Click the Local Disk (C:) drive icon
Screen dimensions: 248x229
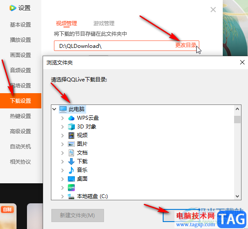[71, 196]
